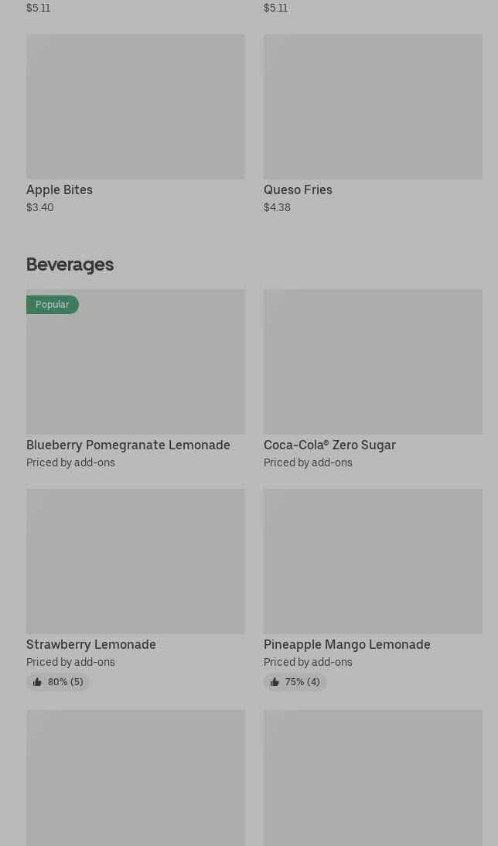Image resolution: width=498 pixels, height=846 pixels.
Task: Click the Apple Bites item name
Action: (60, 189)
